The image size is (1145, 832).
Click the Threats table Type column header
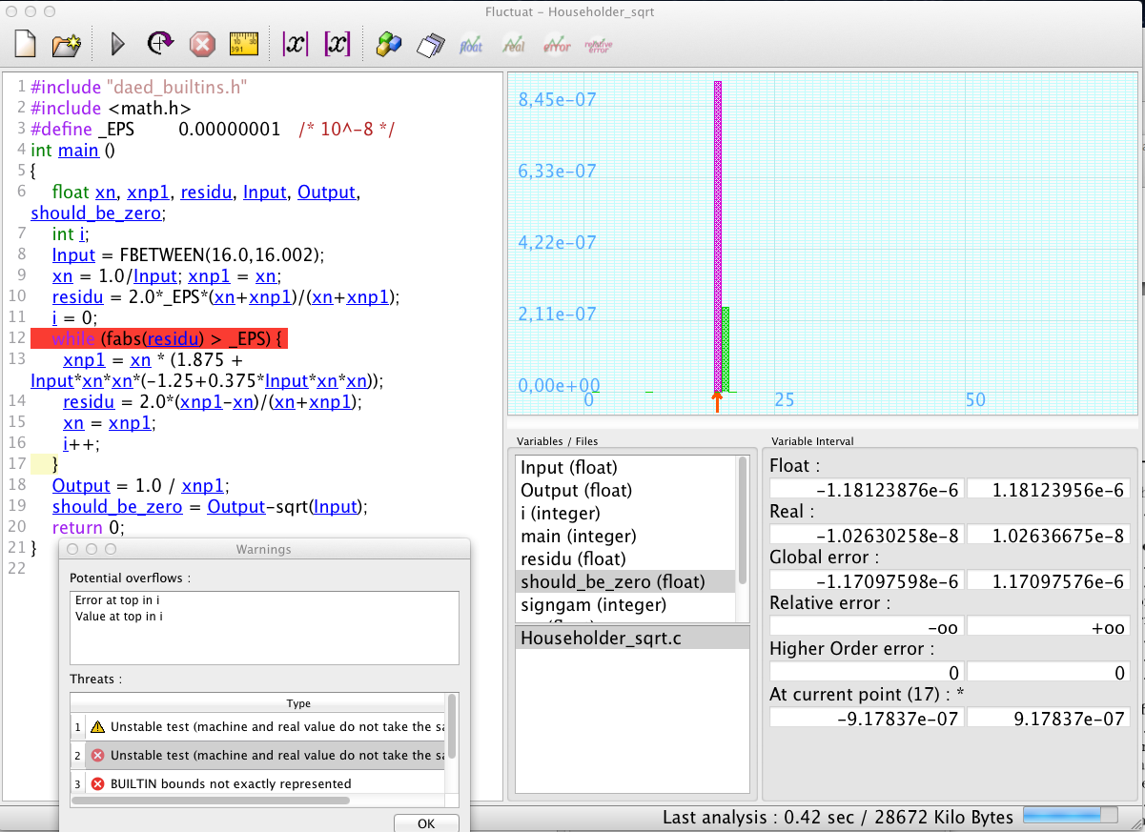[298, 703]
